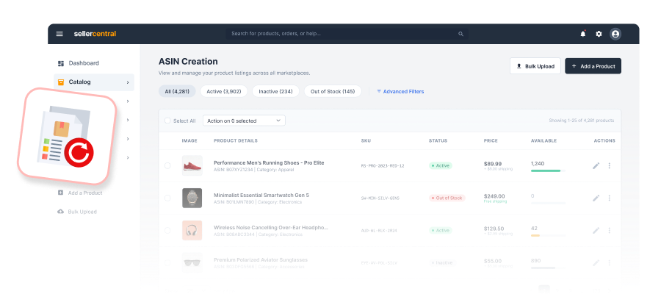This screenshot has width=661, height=294.
Task: Click the PRODUCT DETAILS column header
Action: [x=236, y=141]
